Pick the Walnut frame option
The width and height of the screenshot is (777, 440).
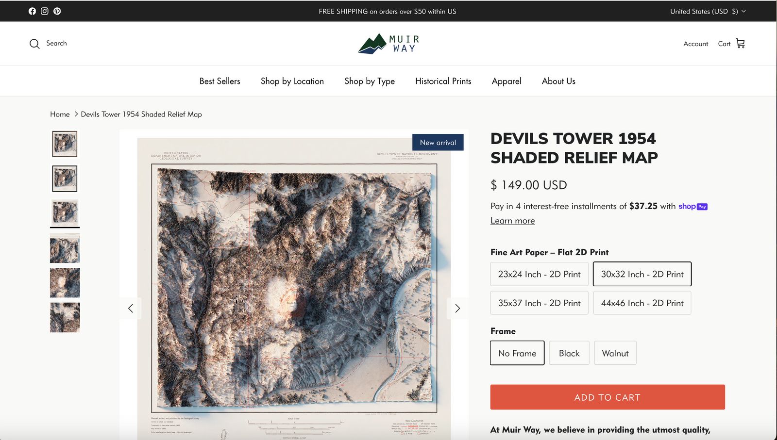(615, 353)
